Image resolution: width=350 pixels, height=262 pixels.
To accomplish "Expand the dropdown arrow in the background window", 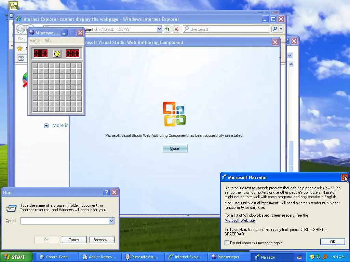I will click(290, 56).
